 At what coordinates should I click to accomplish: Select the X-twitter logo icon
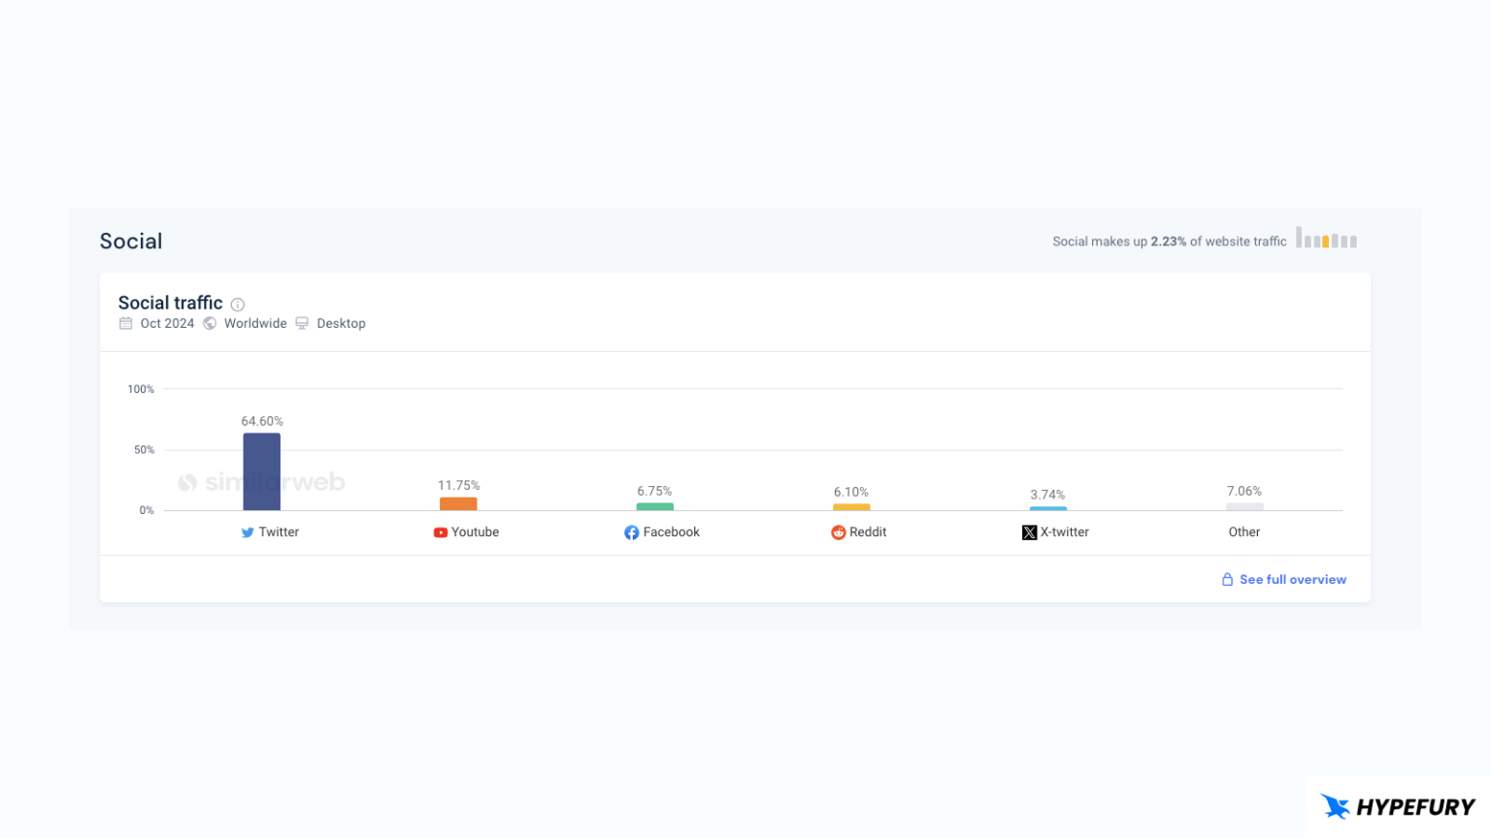(1029, 532)
